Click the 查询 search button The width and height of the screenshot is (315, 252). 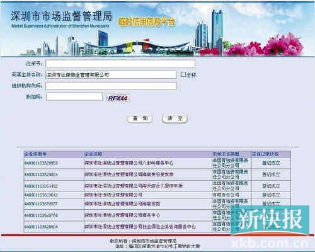(x=140, y=118)
